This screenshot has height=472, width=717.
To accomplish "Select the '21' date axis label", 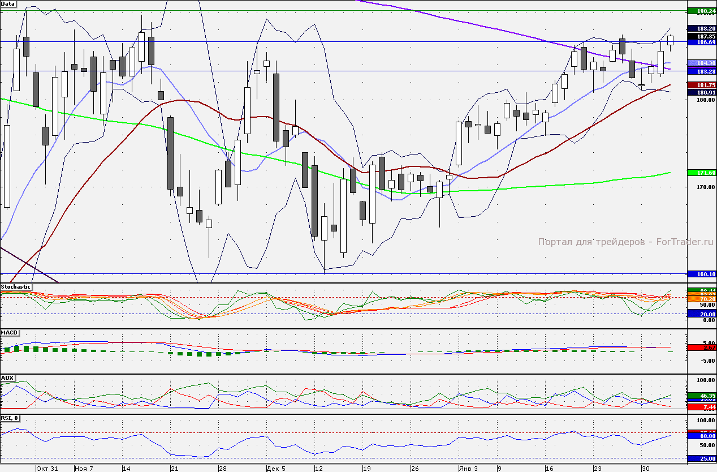I will coord(175,469).
